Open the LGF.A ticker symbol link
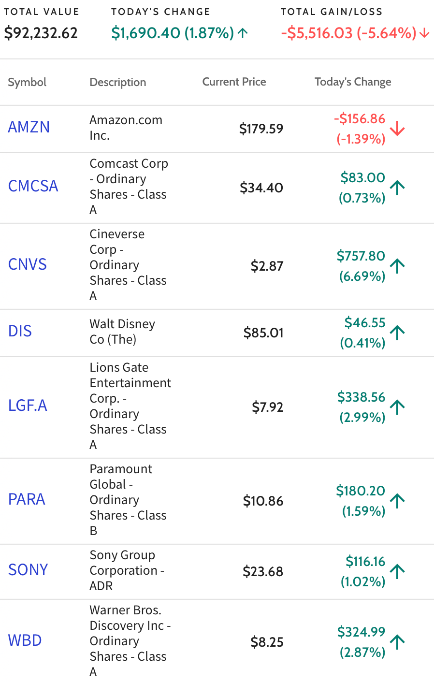The image size is (434, 682). 28,406
